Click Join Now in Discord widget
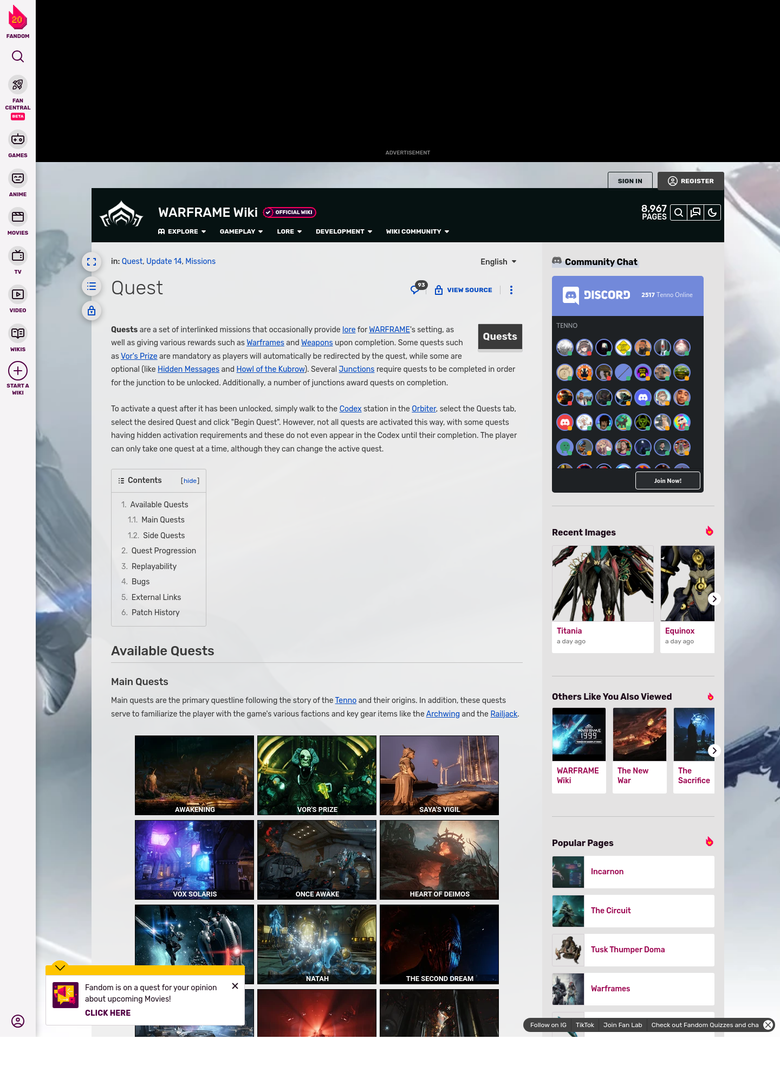This screenshot has height=1084, width=780. 667,481
